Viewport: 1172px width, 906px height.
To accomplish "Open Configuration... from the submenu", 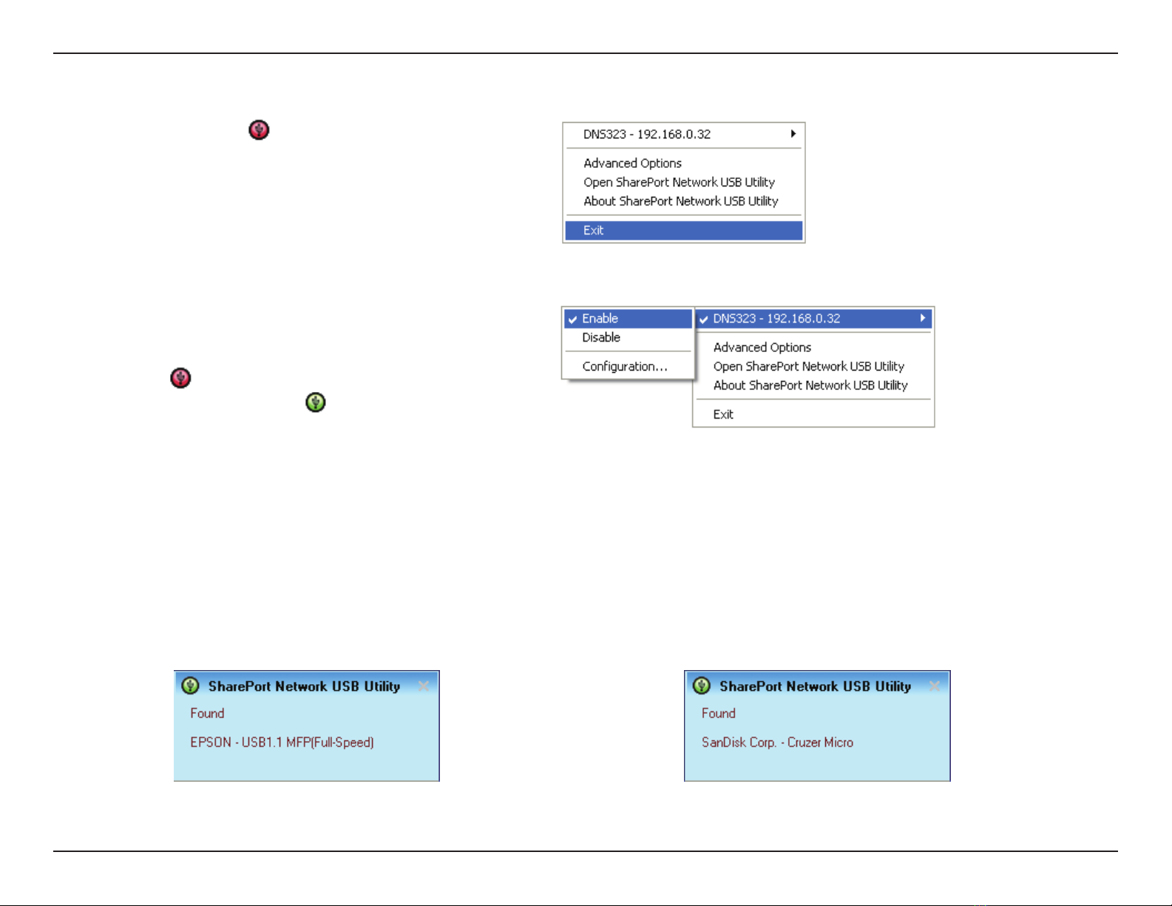I will pyautogui.click(x=628, y=366).
